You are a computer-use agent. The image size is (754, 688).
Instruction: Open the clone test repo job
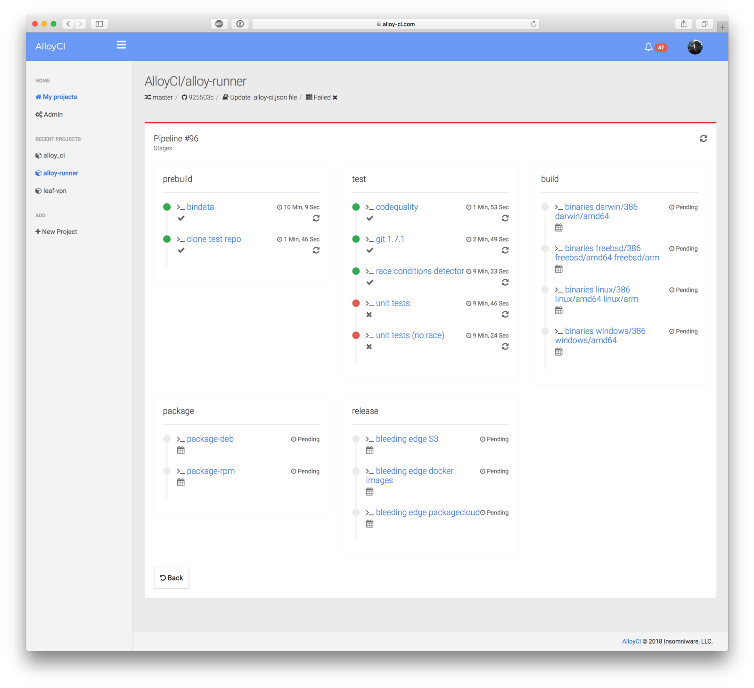pyautogui.click(x=214, y=239)
